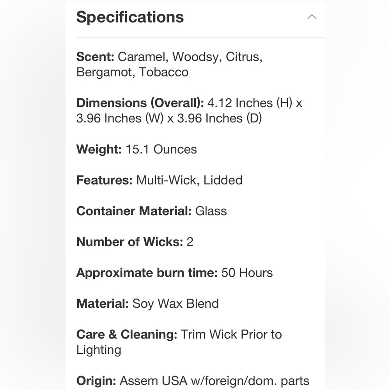Click the wick count value 2
Viewport: 390px width, 390px height.
point(190,242)
